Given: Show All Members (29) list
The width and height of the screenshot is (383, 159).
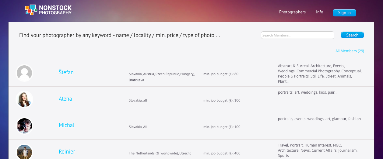Looking at the screenshot, I should 350,51.
